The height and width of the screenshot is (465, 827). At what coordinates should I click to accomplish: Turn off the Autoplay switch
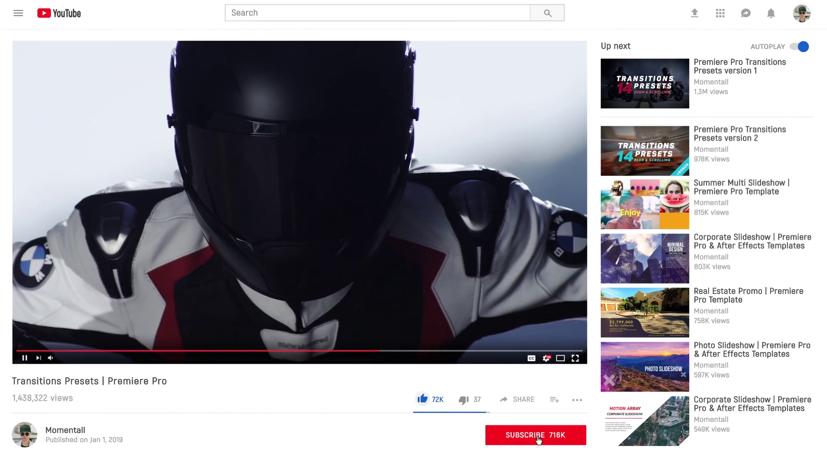(800, 46)
